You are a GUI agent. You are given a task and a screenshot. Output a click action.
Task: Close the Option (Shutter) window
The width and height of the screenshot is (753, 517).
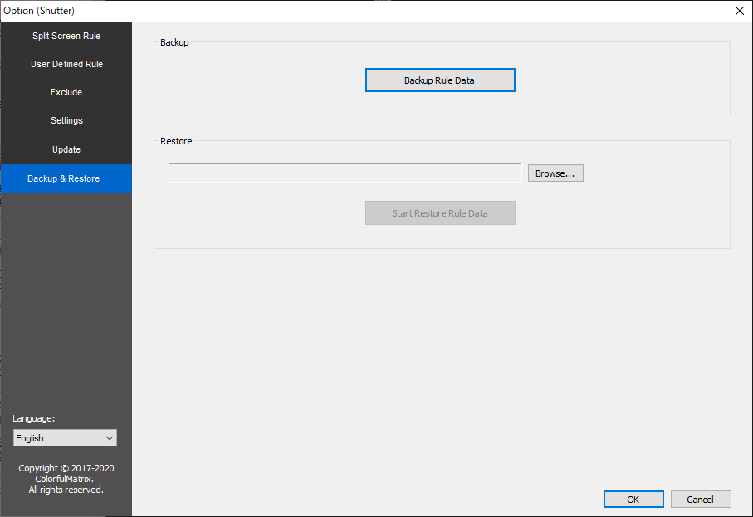pos(740,11)
